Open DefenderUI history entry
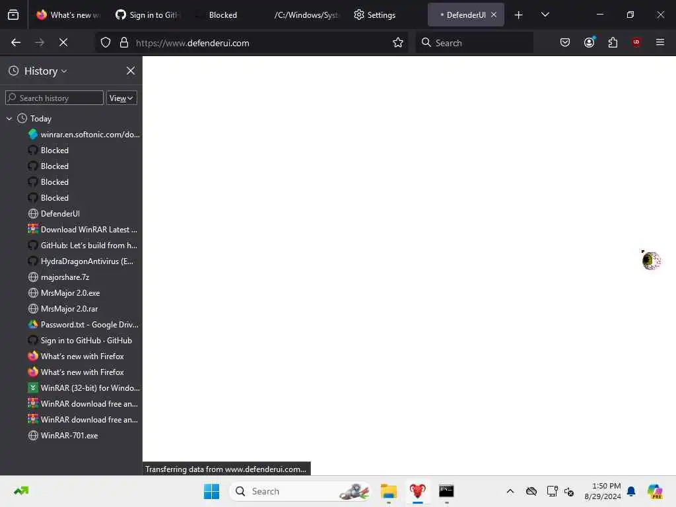 [x=54, y=214]
